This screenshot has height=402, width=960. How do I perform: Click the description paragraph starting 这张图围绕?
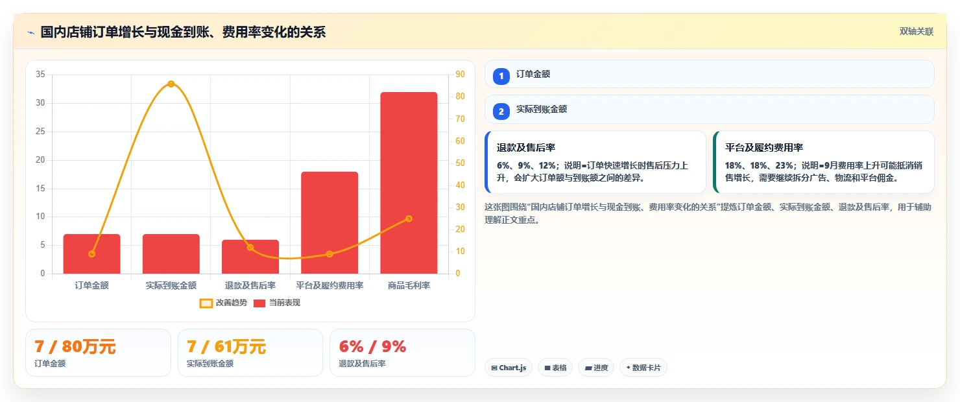point(708,213)
